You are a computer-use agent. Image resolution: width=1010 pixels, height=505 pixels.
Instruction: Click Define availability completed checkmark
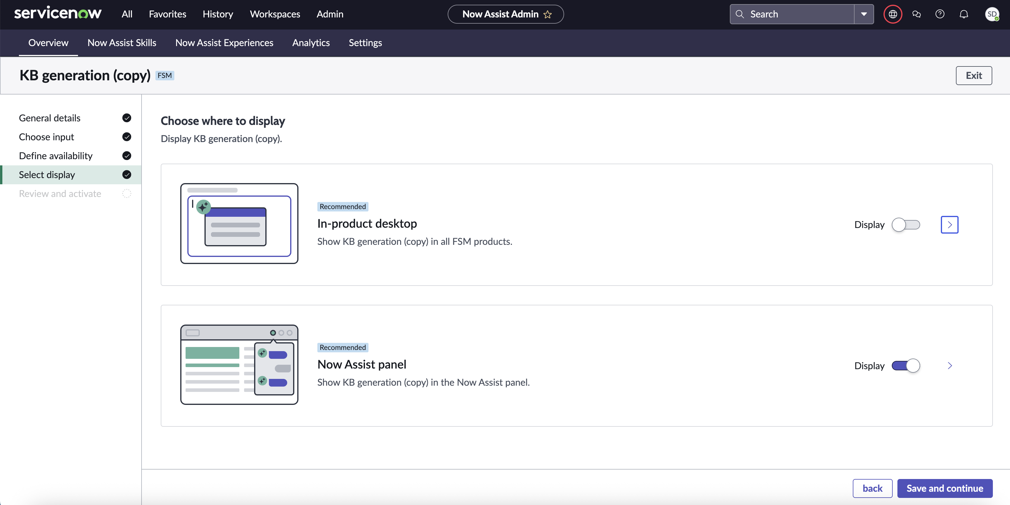(x=127, y=156)
